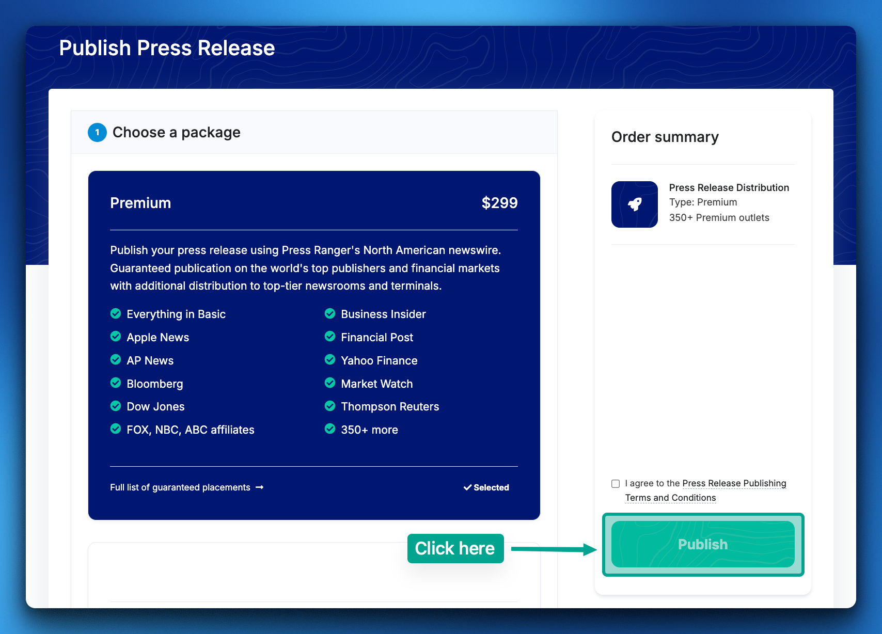Click the checkmark beside 350+ more
The image size is (882, 634).
click(330, 429)
